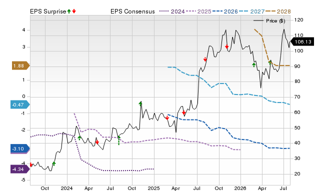This screenshot has width=320, height=191.
Task: Click the green surprise arrow at the Nov 2024 price spike
Action: click(140, 103)
